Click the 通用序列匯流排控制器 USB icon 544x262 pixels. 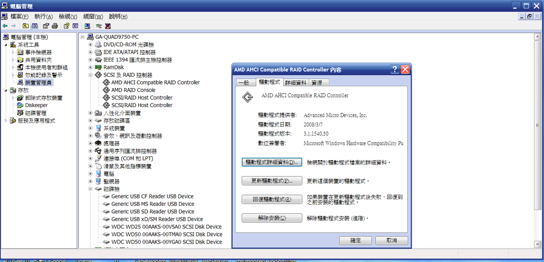point(98,151)
